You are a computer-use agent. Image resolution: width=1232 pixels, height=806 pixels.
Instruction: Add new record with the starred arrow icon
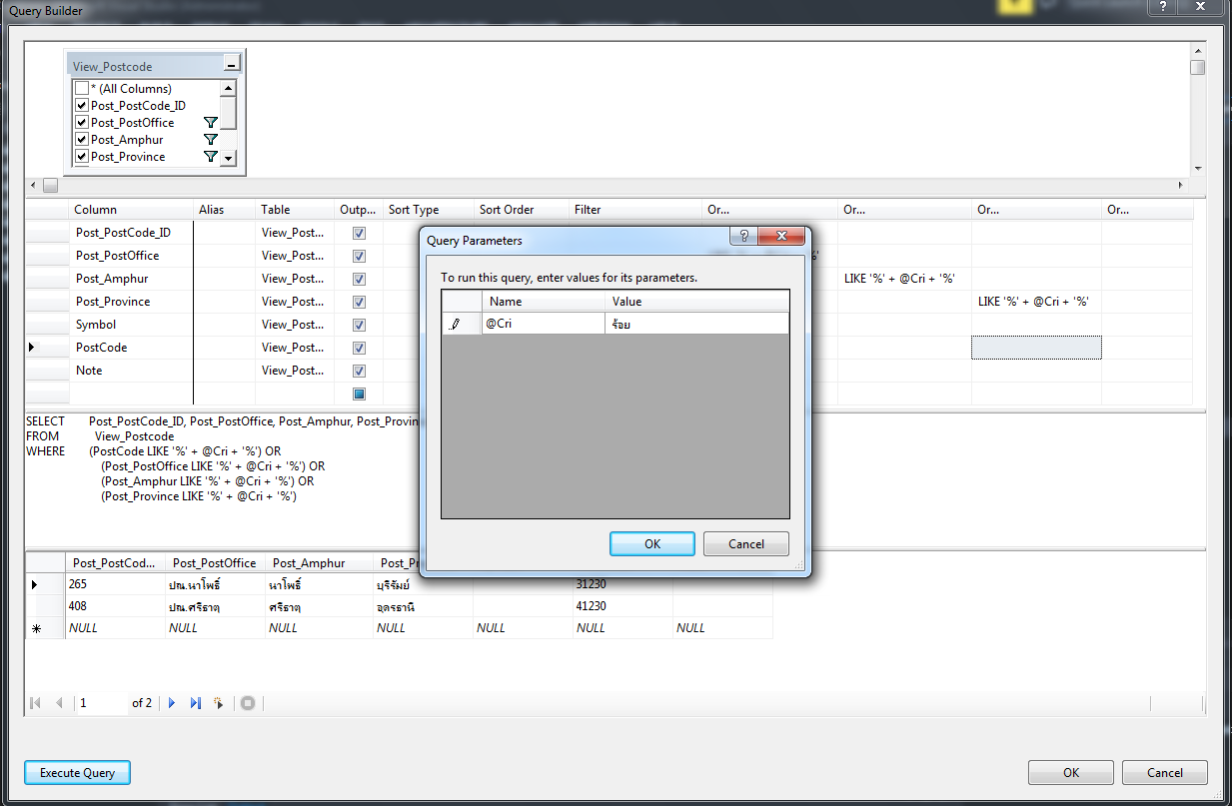219,703
